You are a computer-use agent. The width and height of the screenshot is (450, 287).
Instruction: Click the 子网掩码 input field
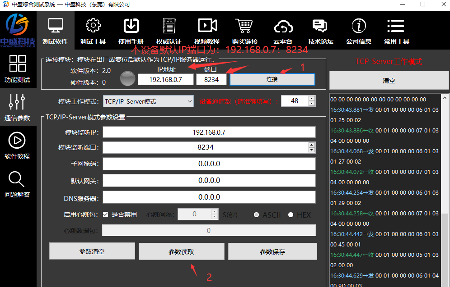pyautogui.click(x=209, y=164)
